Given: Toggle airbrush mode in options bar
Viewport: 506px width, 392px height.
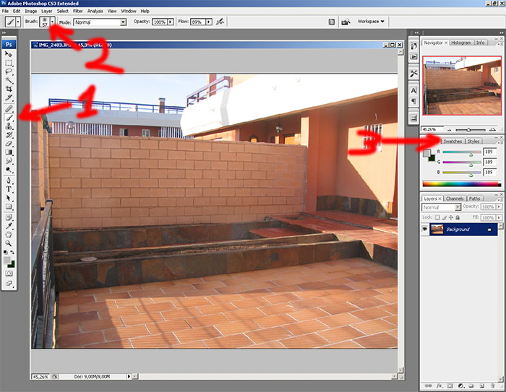Looking at the screenshot, I should (220, 22).
